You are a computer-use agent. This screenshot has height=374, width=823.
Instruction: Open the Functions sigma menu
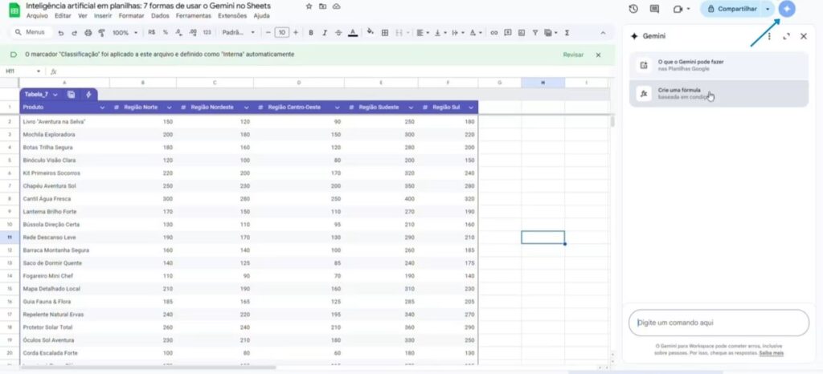click(x=567, y=32)
